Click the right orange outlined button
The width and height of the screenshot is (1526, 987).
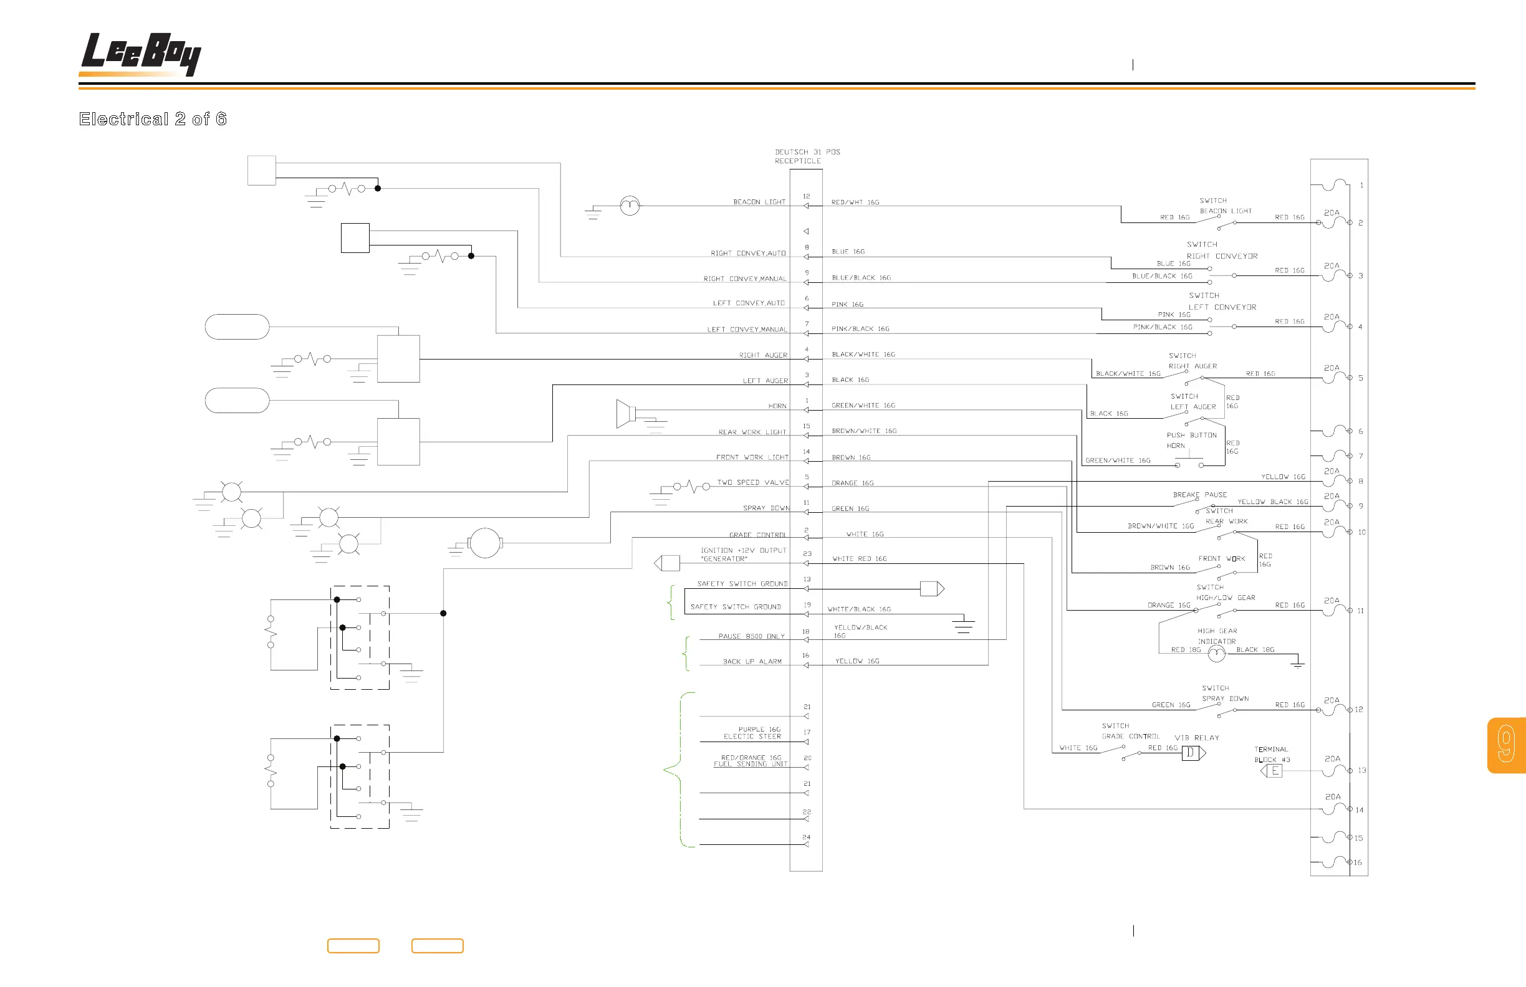pos(437,946)
